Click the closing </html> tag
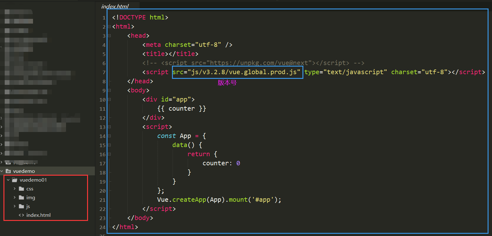This screenshot has width=492, height=236. (125, 227)
